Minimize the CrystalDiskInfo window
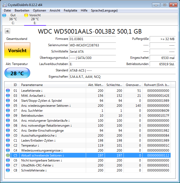Image resolution: width=180 pixels, height=183 pixels. tap(156, 5)
